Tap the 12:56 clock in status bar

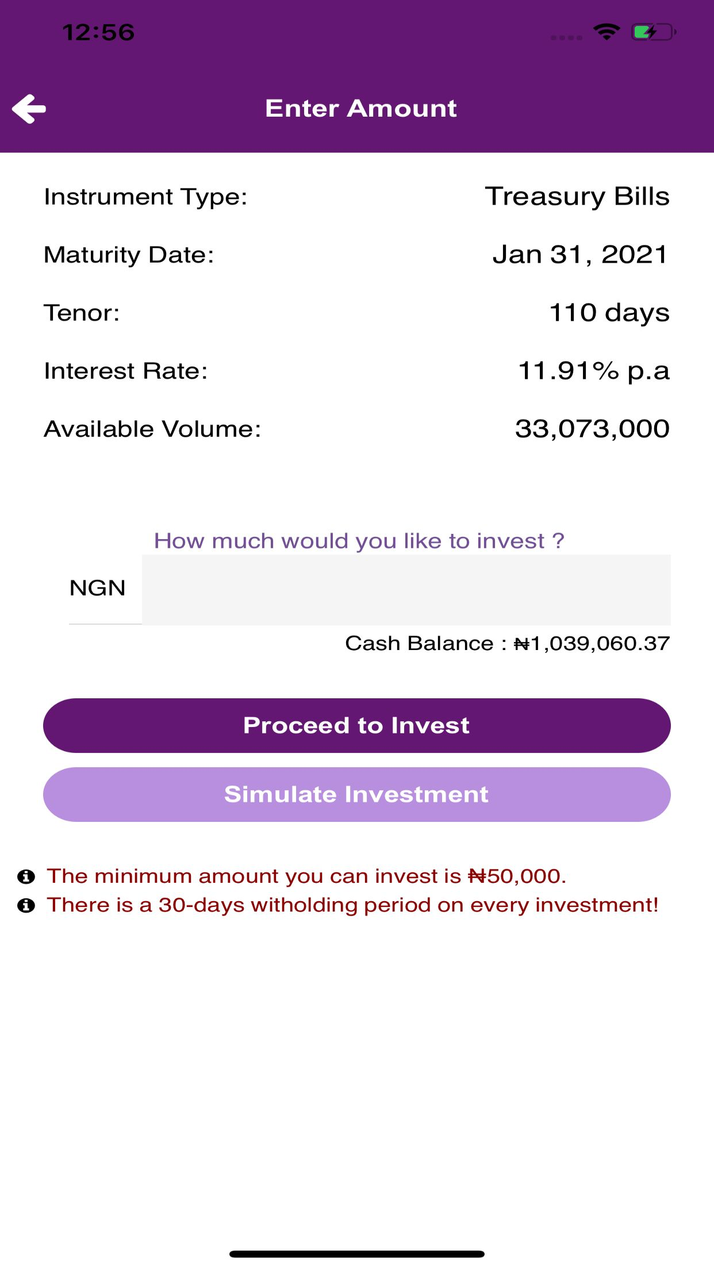(98, 32)
